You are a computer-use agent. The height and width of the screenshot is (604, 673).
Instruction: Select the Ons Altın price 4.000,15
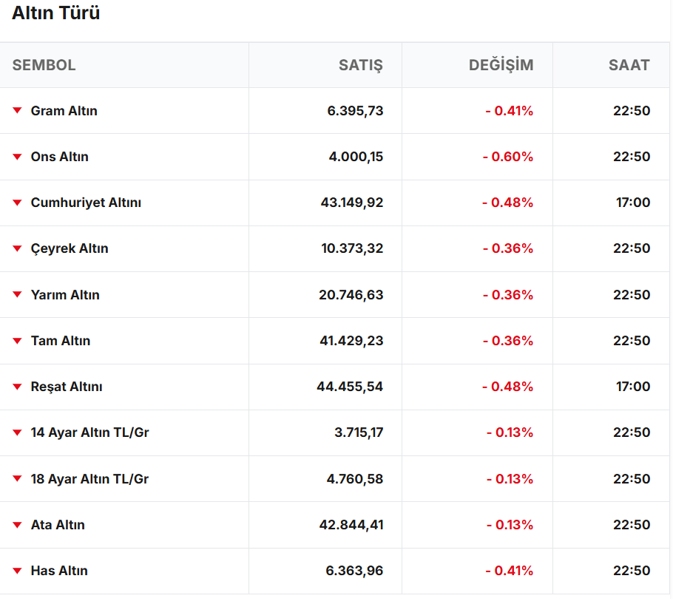pyautogui.click(x=356, y=157)
